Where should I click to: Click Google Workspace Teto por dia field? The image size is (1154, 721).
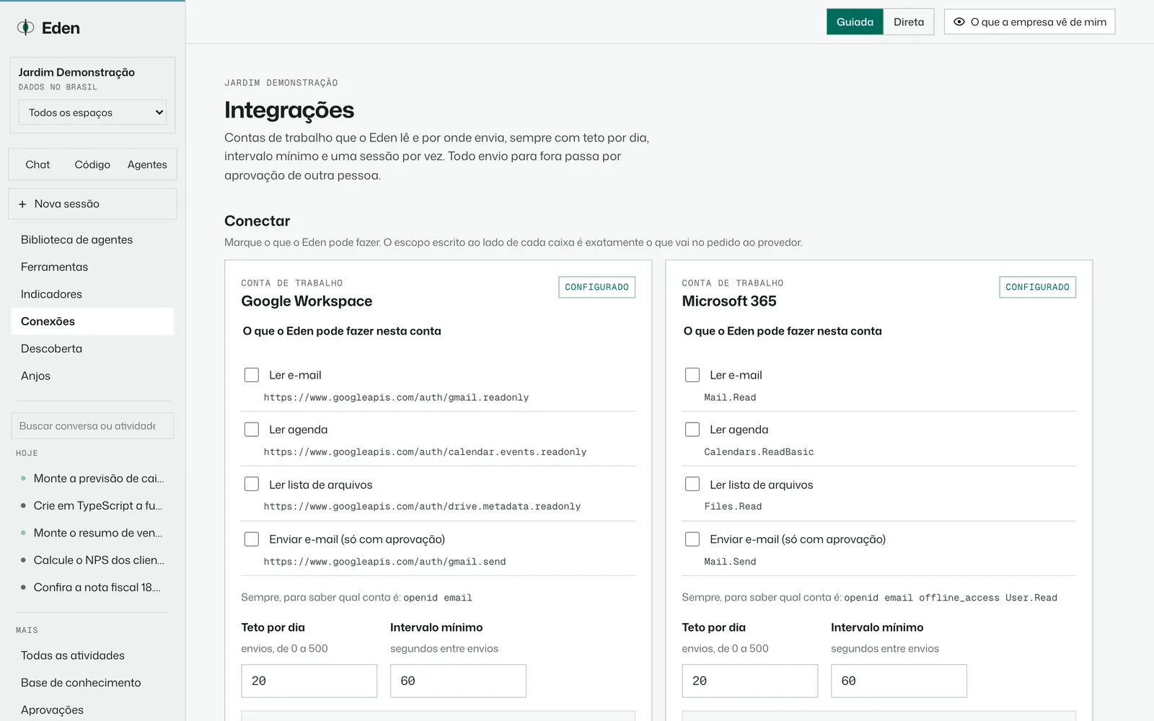309,681
